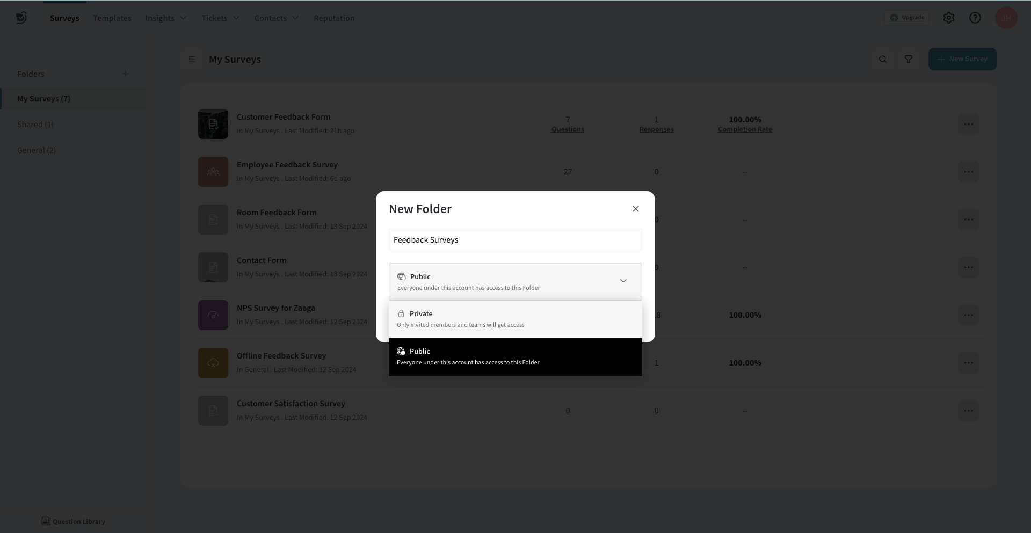This screenshot has width=1031, height=533.
Task: Open the Templates tab
Action: click(112, 18)
